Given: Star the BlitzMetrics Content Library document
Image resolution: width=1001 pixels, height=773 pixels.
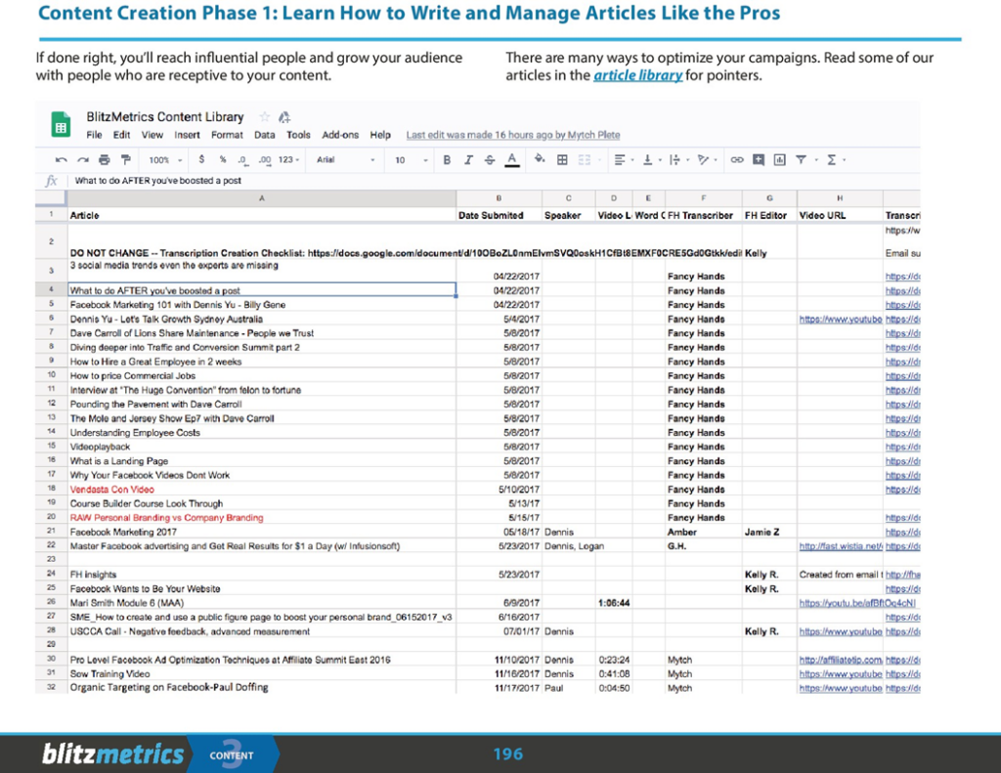Looking at the screenshot, I should click(x=264, y=117).
